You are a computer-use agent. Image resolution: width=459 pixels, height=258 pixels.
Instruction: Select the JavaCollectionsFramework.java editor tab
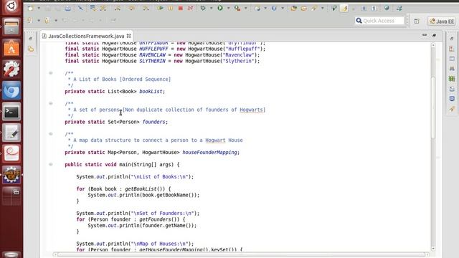[86, 36]
